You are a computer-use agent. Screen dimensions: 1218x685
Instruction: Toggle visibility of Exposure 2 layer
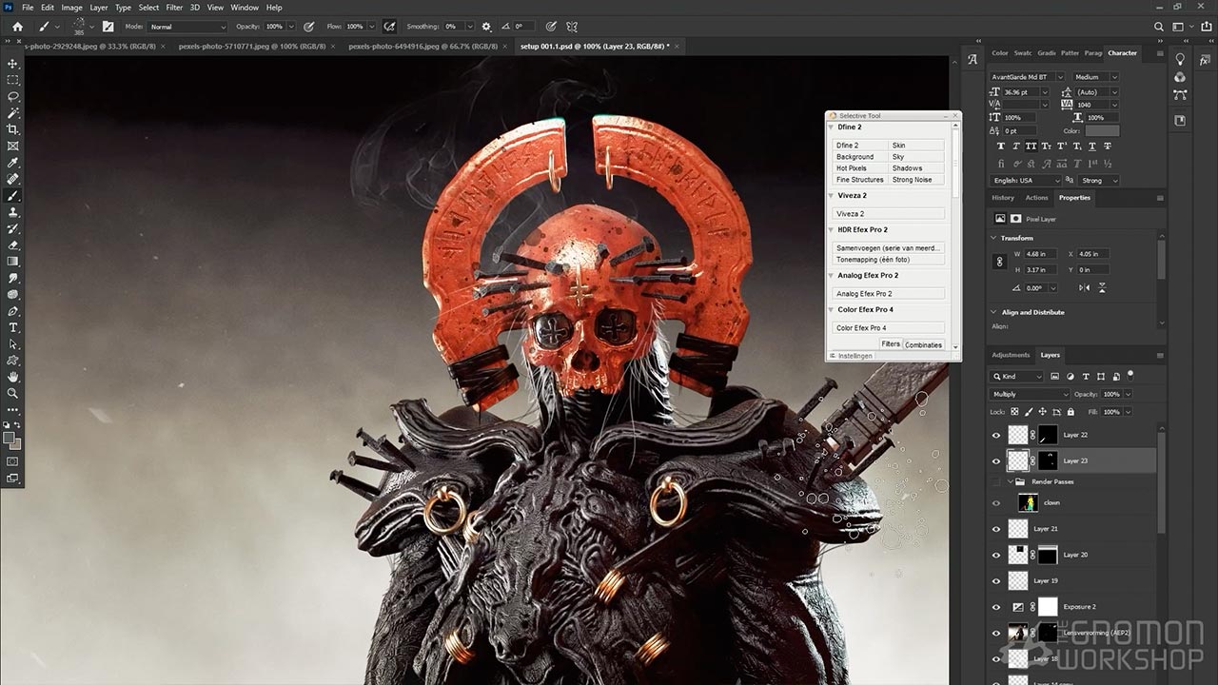point(996,607)
